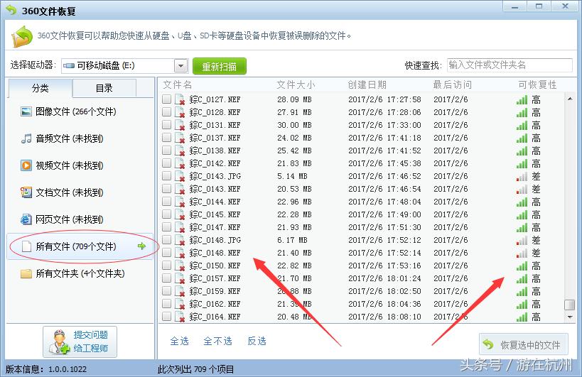Click the removable disk drive icon in drive selector
The image size is (582, 377).
(69, 66)
